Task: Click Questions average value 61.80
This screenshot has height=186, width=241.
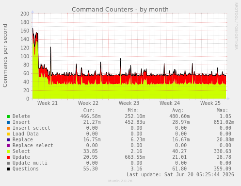Action: tap(179, 169)
